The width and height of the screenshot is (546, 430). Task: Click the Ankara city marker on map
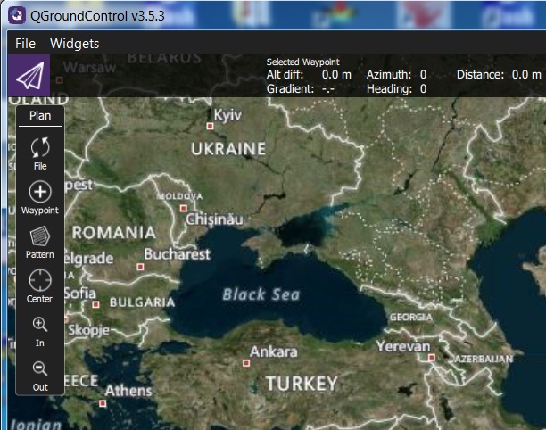point(246,362)
